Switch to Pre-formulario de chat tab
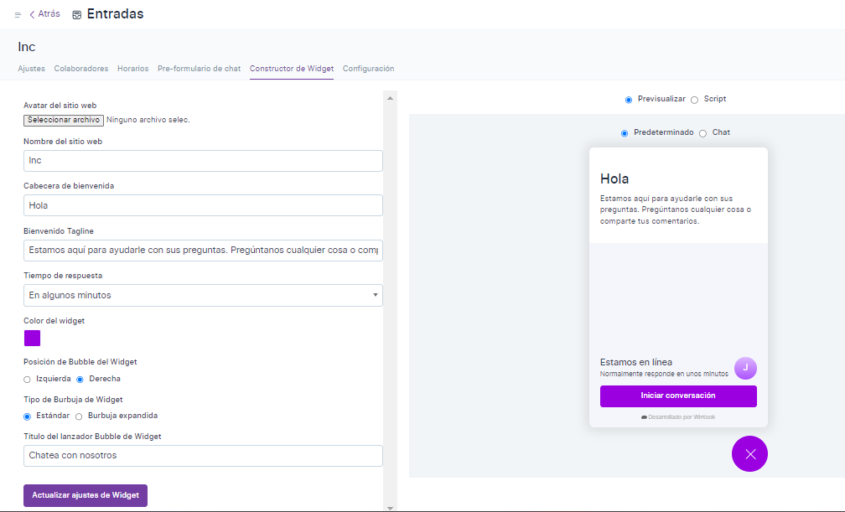845x512 pixels. pyautogui.click(x=199, y=69)
